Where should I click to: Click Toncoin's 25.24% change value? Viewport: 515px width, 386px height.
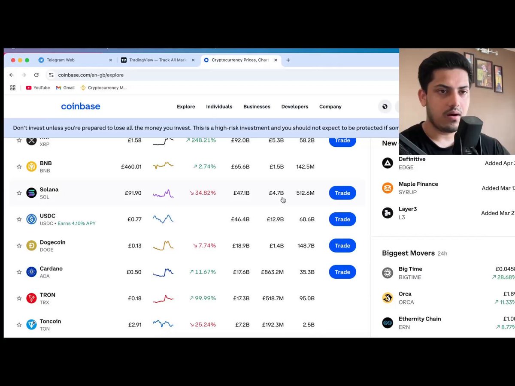(203, 325)
